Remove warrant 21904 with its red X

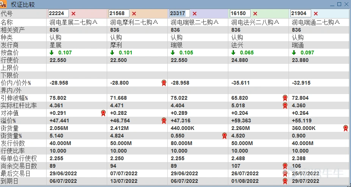(x=316, y=14)
